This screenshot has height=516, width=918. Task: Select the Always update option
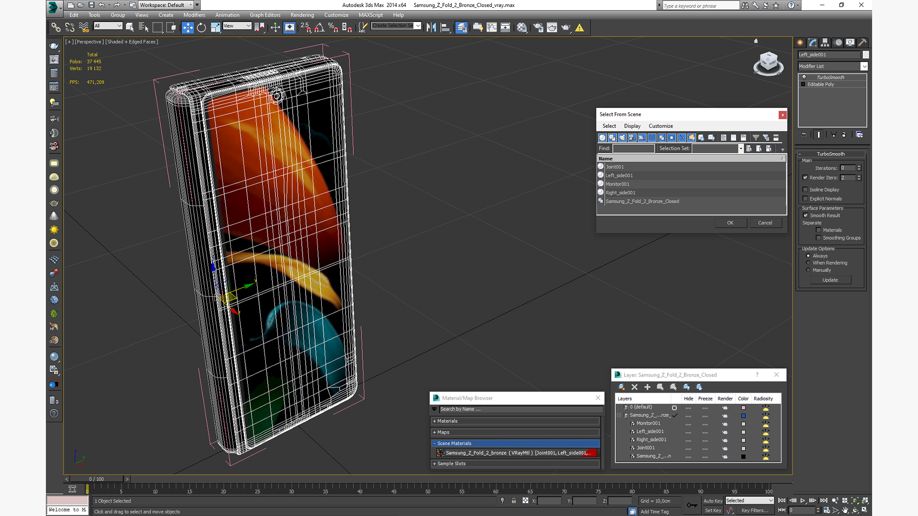point(809,256)
